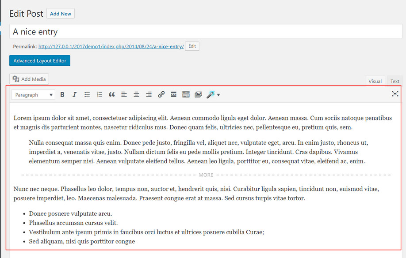Open the magic wand shortcode tool

pyautogui.click(x=211, y=94)
